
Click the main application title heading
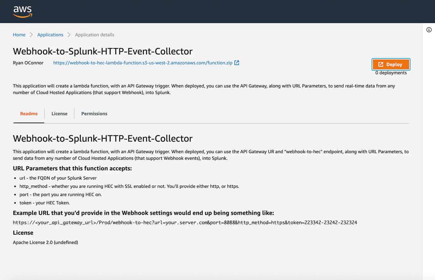point(103,51)
